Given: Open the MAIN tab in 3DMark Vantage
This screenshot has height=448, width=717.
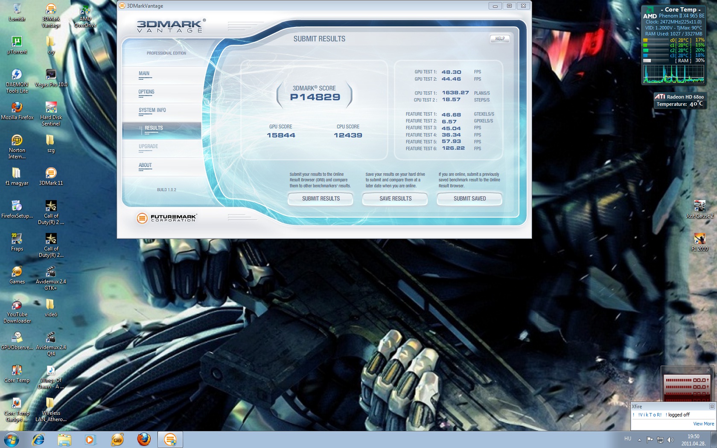Looking at the screenshot, I should pos(162,76).
